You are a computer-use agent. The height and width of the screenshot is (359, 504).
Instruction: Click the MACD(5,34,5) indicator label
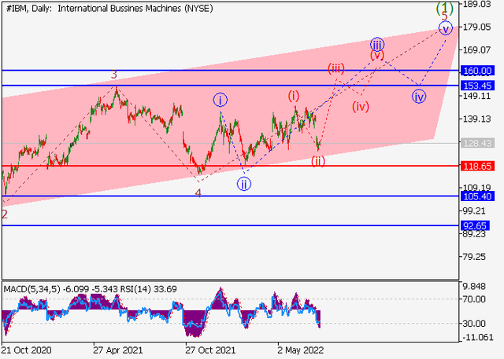click(31, 289)
